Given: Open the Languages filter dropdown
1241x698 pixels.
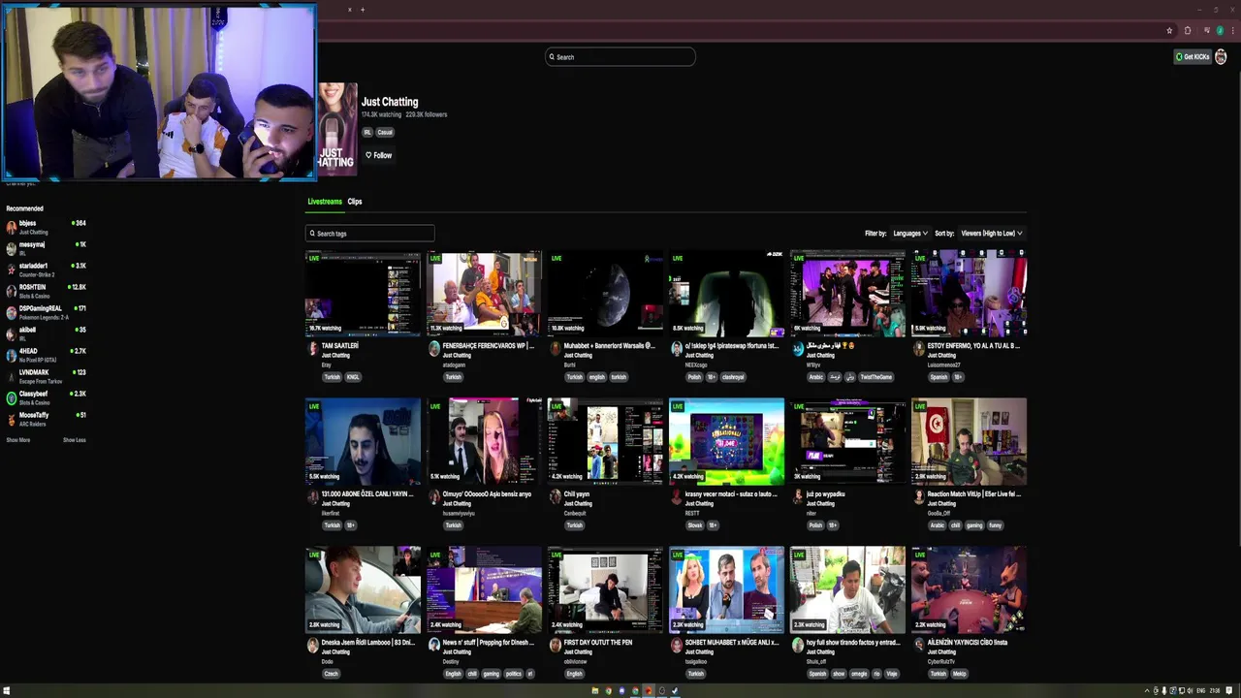Looking at the screenshot, I should 909,234.
